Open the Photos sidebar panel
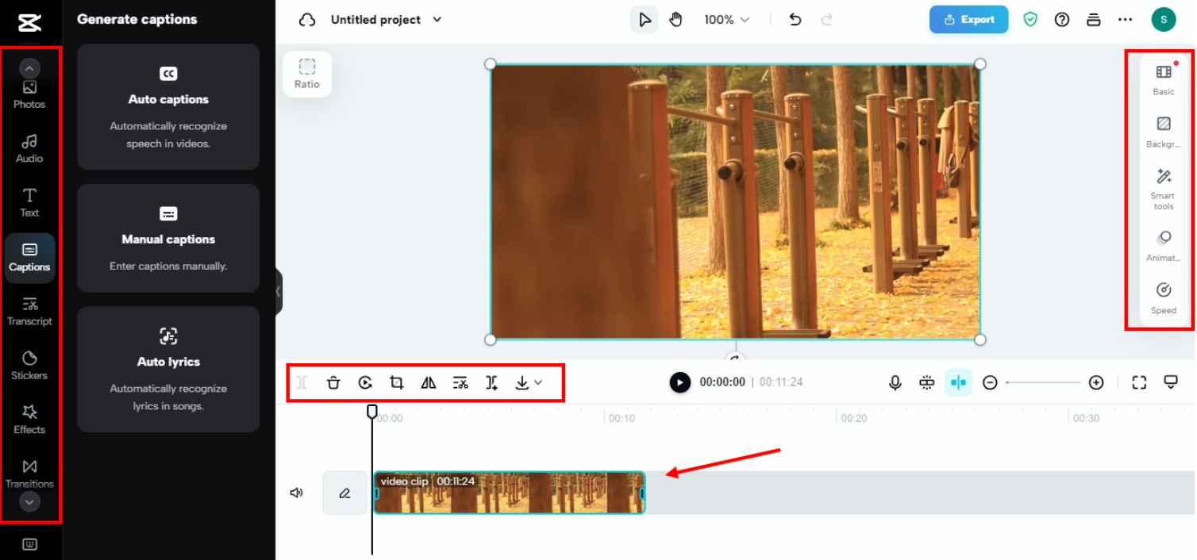 tap(29, 95)
